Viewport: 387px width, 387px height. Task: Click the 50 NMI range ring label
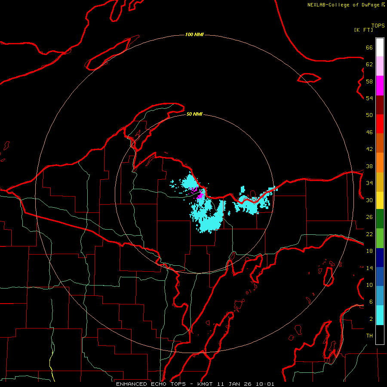(194, 114)
